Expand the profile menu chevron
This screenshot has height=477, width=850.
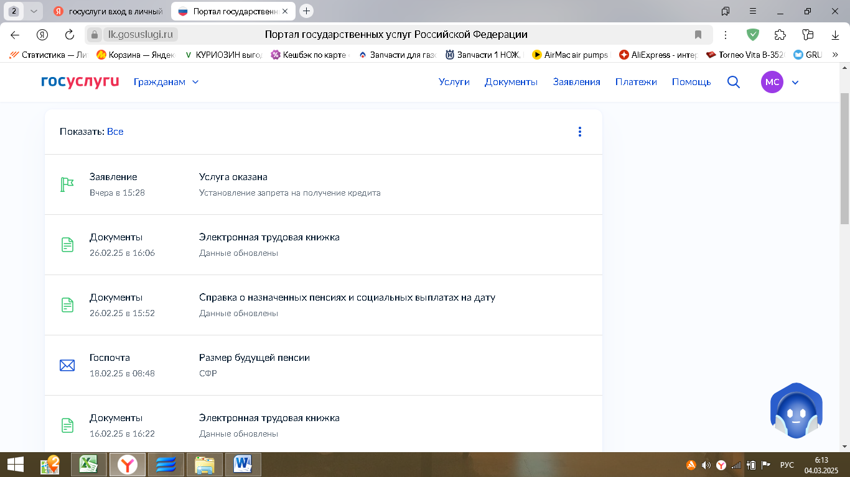pyautogui.click(x=795, y=82)
